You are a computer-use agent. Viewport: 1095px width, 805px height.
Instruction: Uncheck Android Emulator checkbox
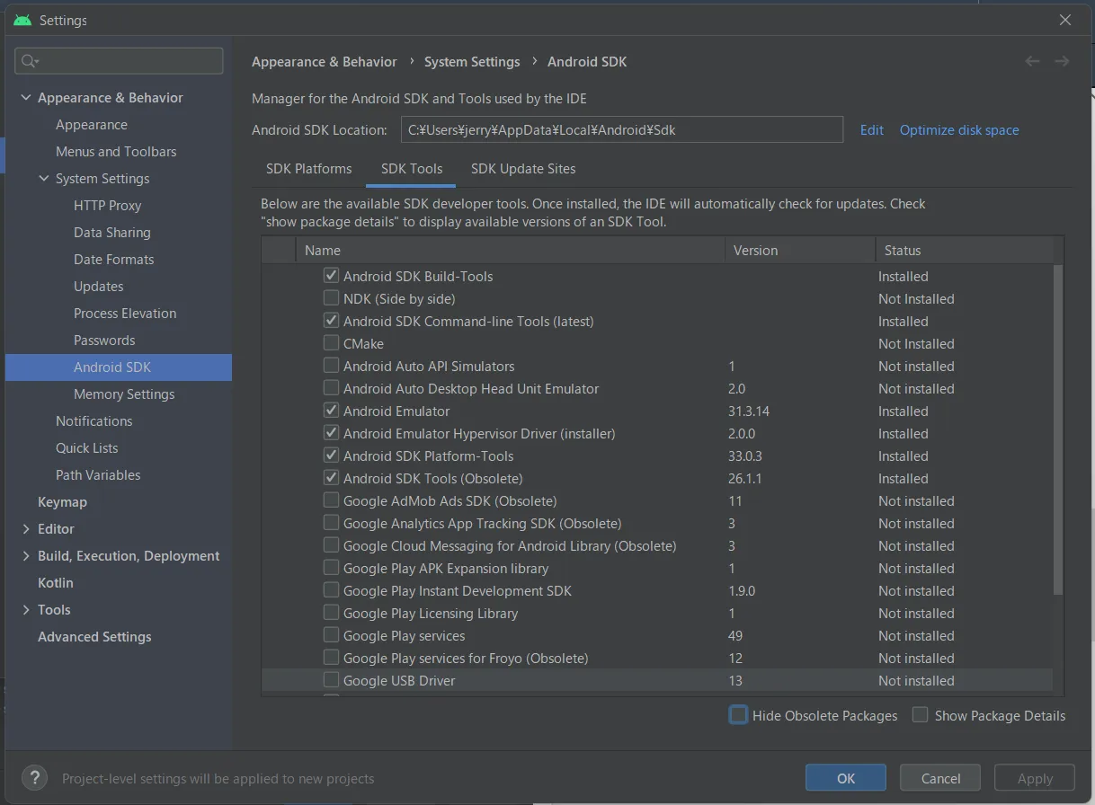(331, 411)
